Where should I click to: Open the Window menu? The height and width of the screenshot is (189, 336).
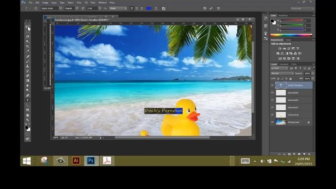pyautogui.click(x=103, y=3)
